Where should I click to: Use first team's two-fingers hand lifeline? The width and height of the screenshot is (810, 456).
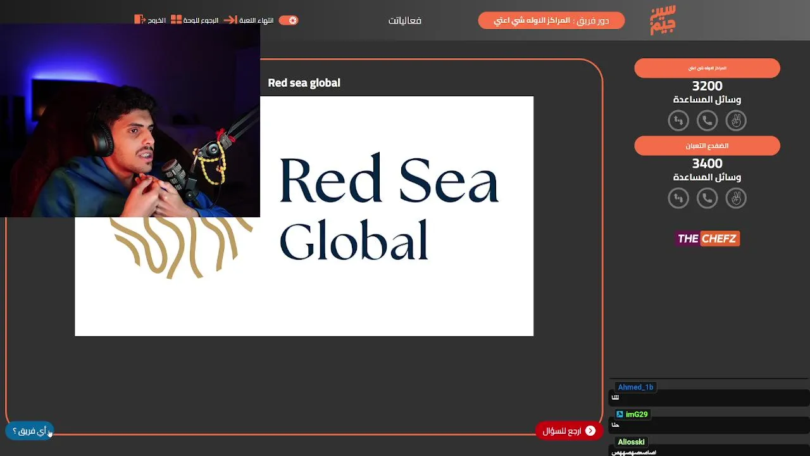tap(736, 120)
